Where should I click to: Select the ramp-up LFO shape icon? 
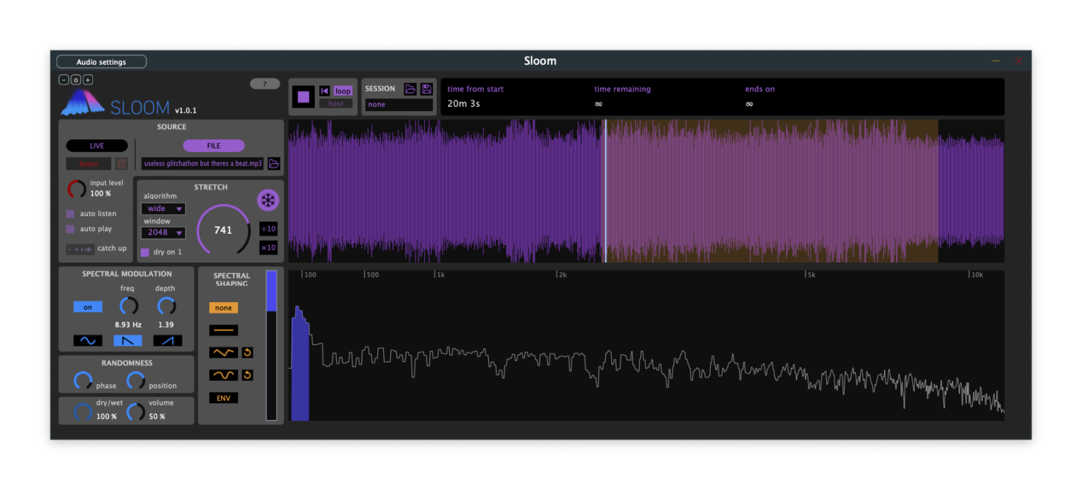click(168, 340)
